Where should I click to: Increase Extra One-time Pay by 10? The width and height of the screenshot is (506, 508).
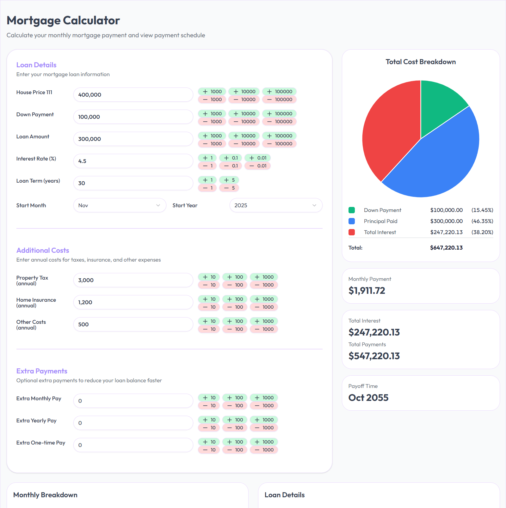209,442
